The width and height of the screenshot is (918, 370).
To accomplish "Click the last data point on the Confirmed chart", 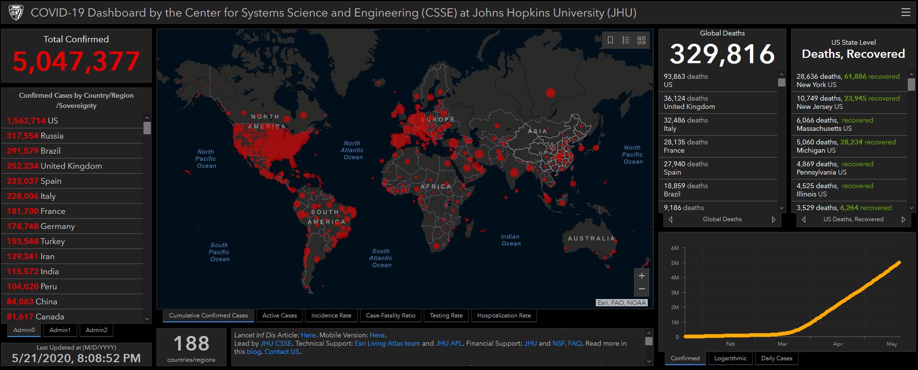I will point(899,263).
